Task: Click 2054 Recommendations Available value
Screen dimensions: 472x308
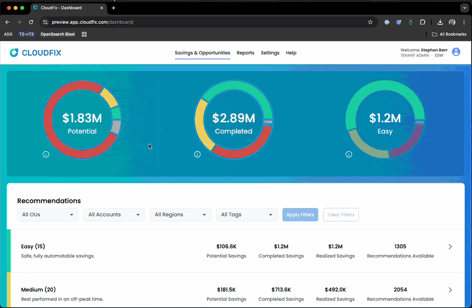Action: 400,290
